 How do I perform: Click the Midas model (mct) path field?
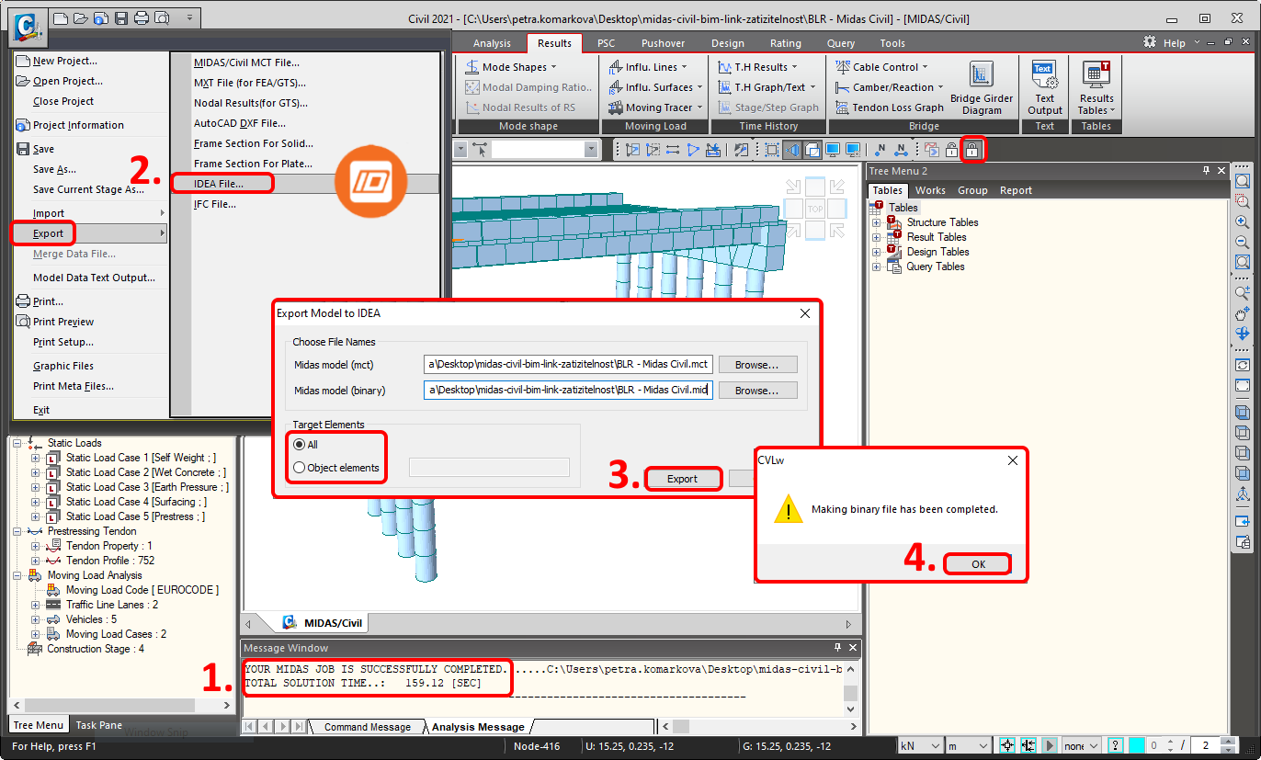(x=568, y=365)
